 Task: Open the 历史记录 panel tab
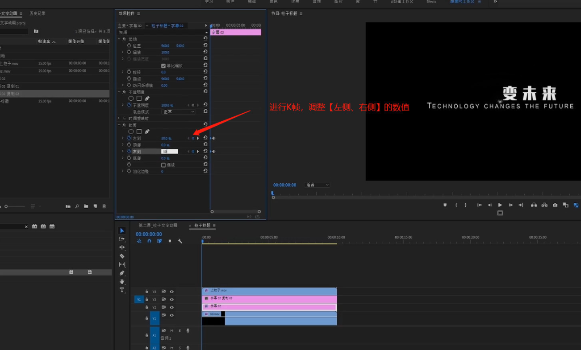pyautogui.click(x=38, y=13)
